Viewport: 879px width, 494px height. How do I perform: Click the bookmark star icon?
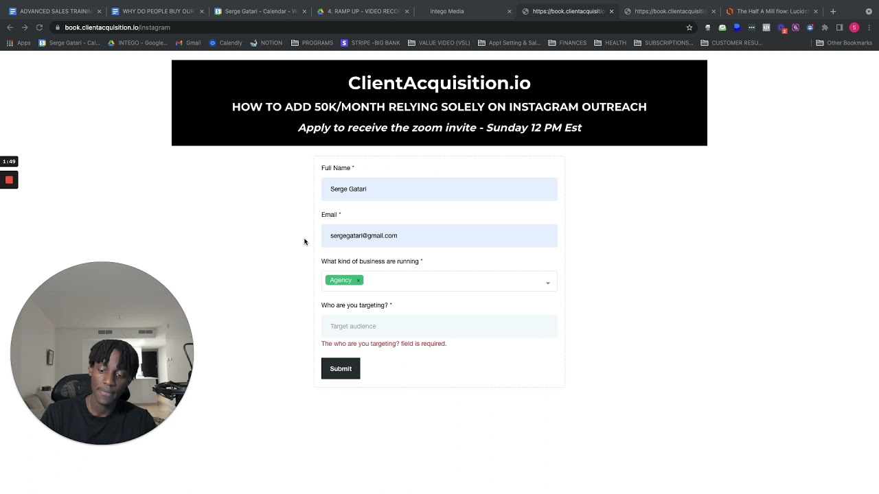(x=689, y=27)
